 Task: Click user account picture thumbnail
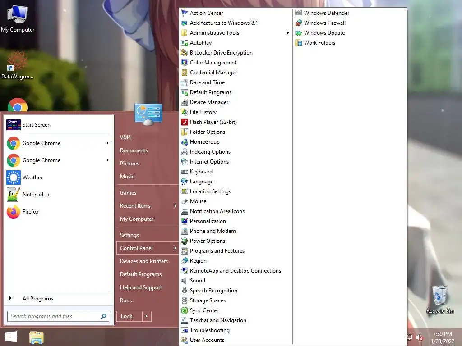(x=148, y=114)
